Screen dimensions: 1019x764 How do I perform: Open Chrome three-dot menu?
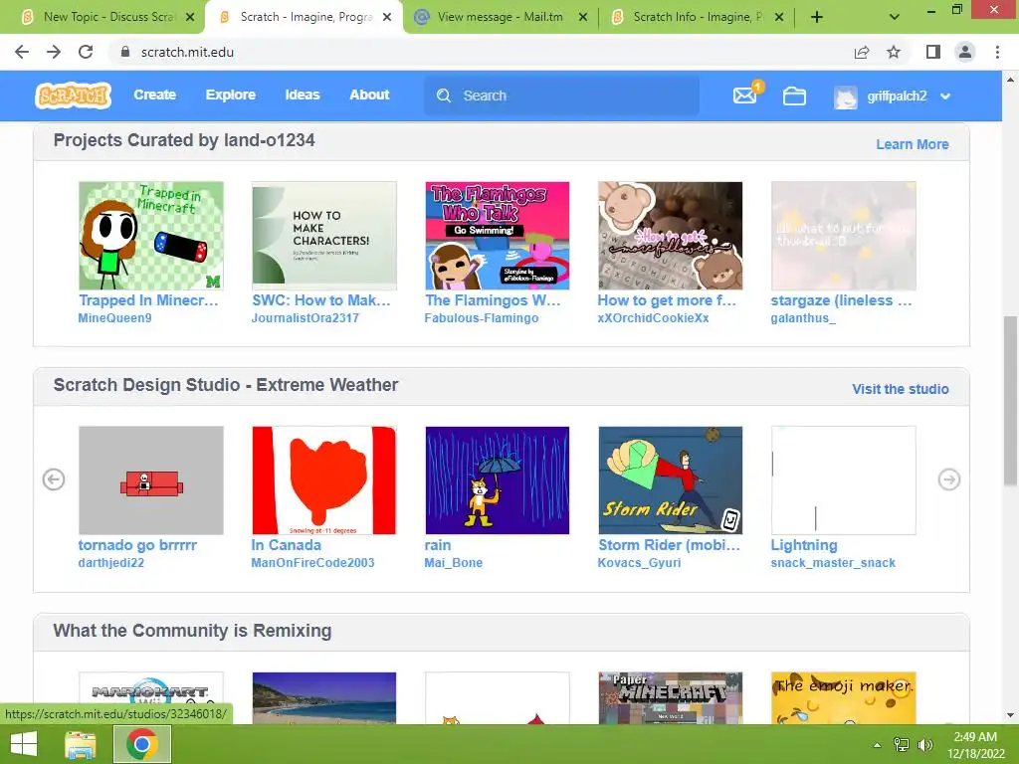pyautogui.click(x=997, y=52)
